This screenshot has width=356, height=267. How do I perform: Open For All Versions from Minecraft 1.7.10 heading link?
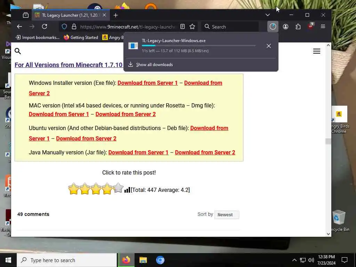pyautogui.click(x=68, y=65)
